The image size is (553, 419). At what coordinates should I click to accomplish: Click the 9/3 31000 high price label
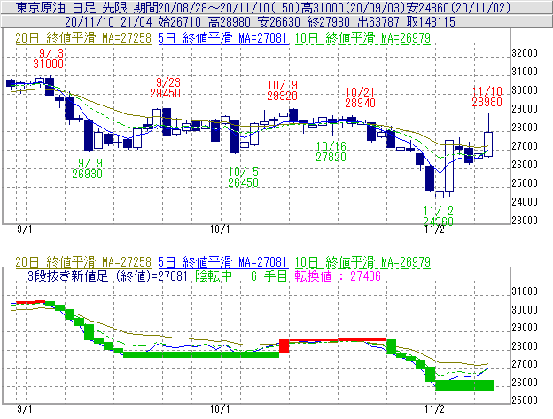pyautogui.click(x=49, y=58)
